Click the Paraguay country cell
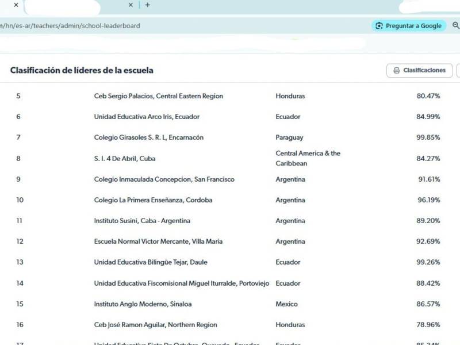 tap(290, 137)
